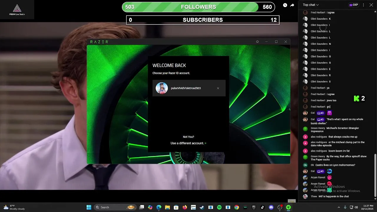The height and width of the screenshot is (212, 377).
Task: Open Discord from the taskbar
Action: click(x=271, y=207)
